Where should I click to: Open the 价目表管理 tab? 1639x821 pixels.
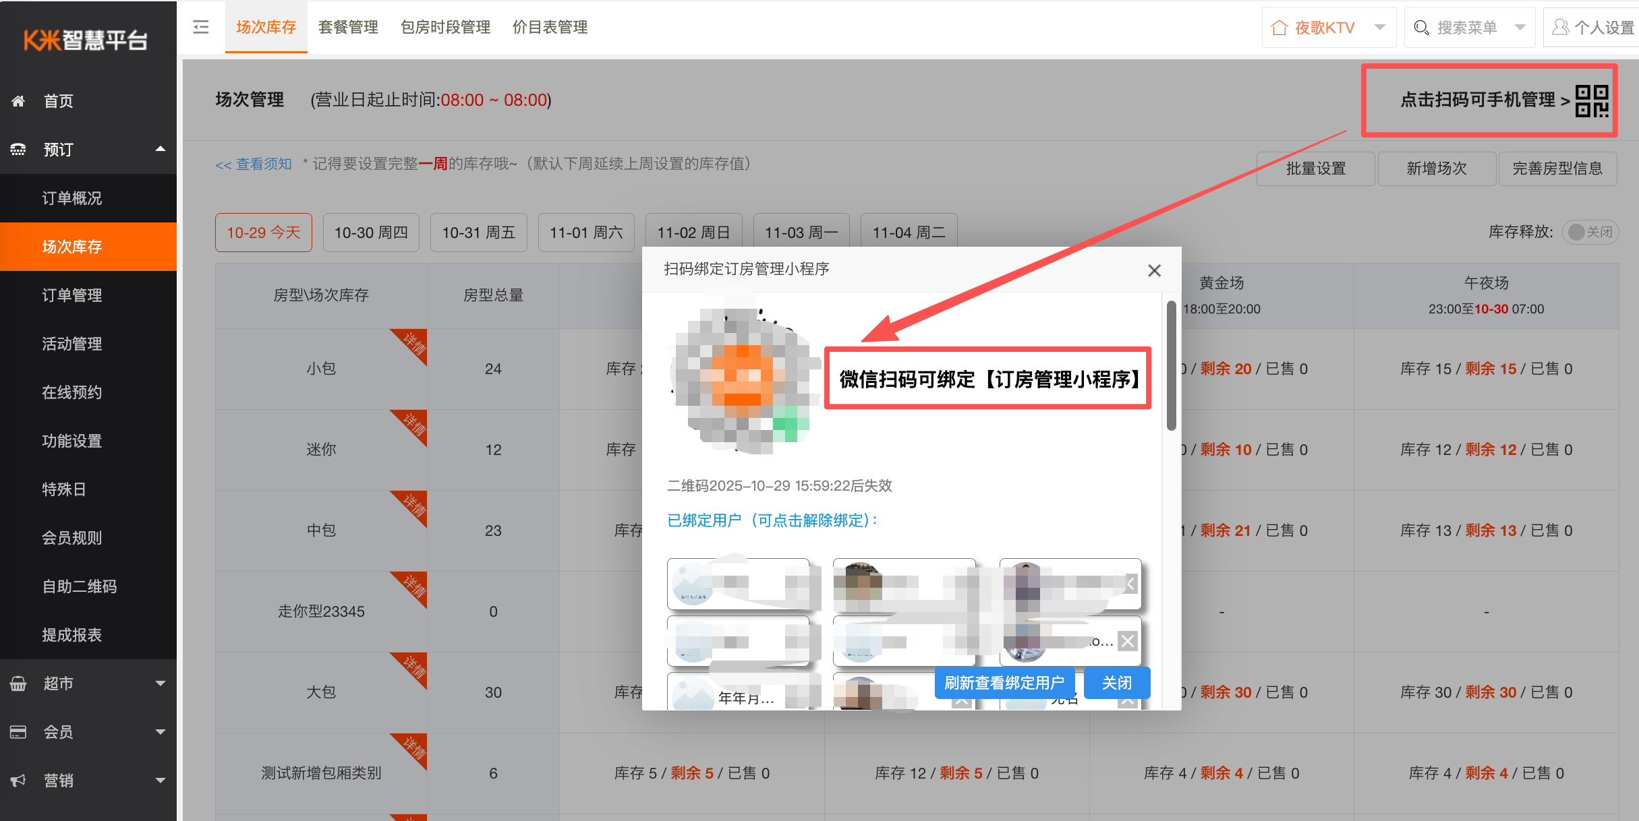click(550, 27)
